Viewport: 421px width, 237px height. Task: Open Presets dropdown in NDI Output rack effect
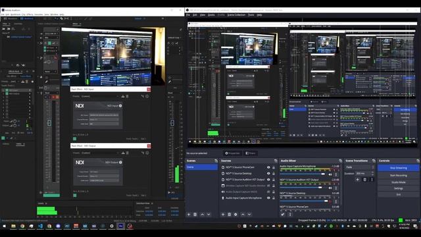100,153
